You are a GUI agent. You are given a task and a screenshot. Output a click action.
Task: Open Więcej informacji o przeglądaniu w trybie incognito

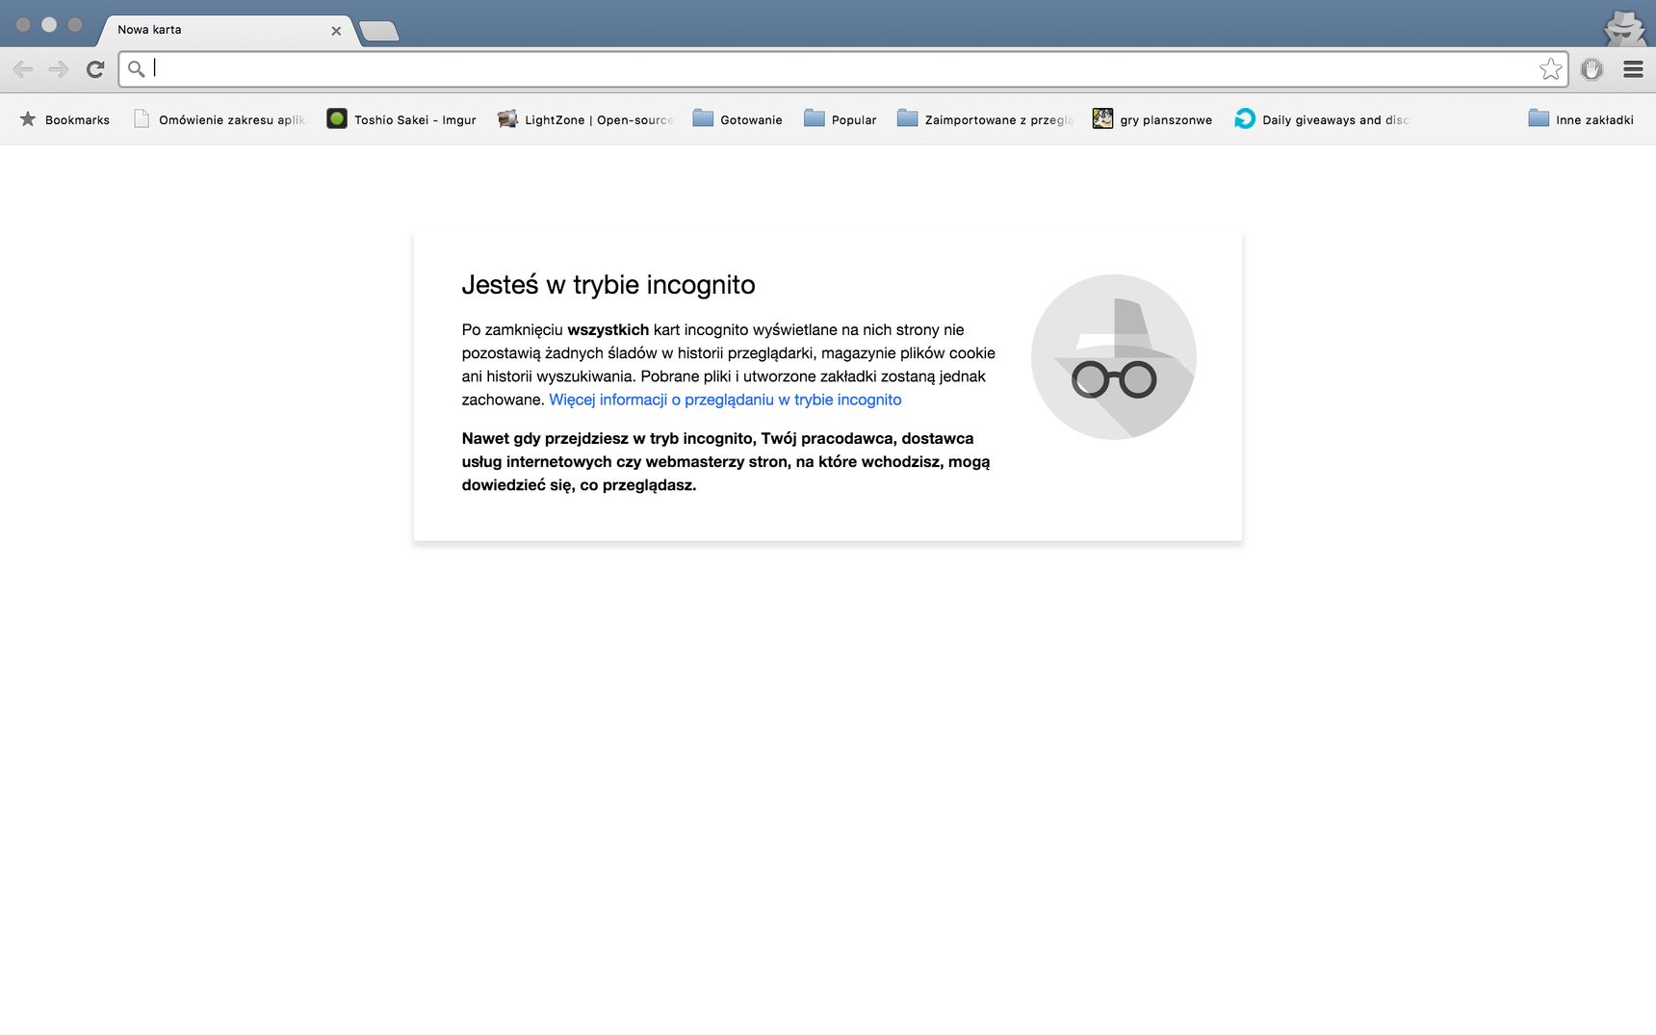click(x=725, y=400)
